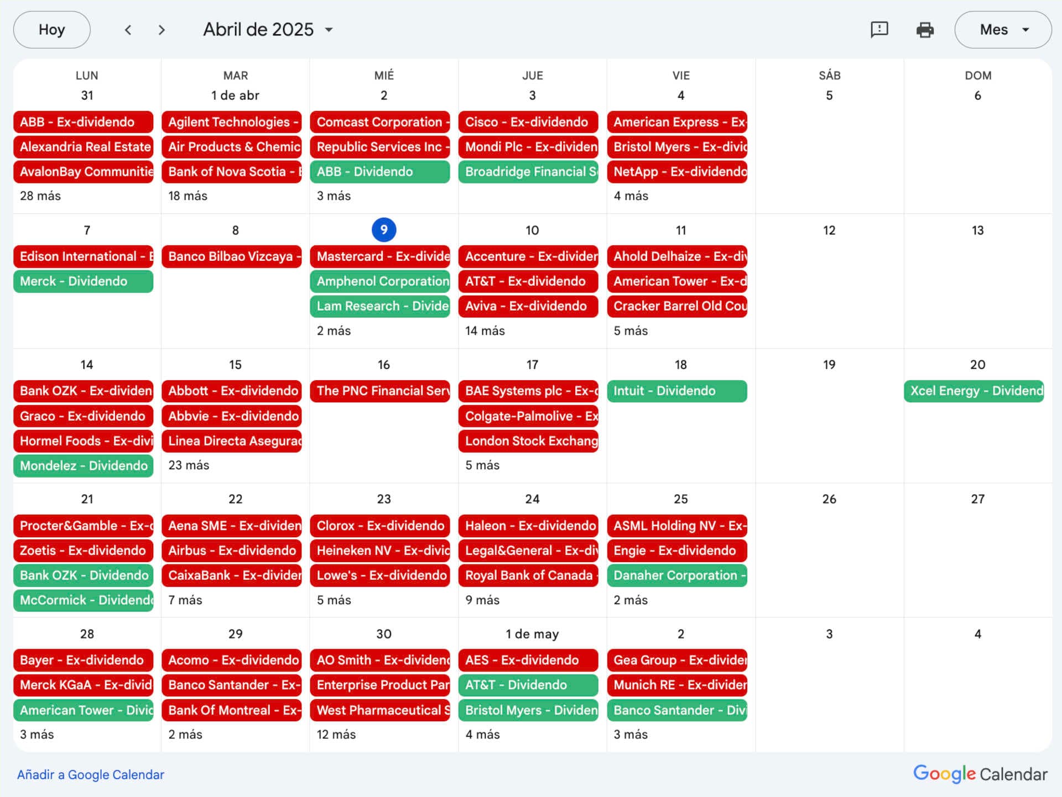Select the 1 de may date header
This screenshot has width=1062, height=797.
point(532,633)
